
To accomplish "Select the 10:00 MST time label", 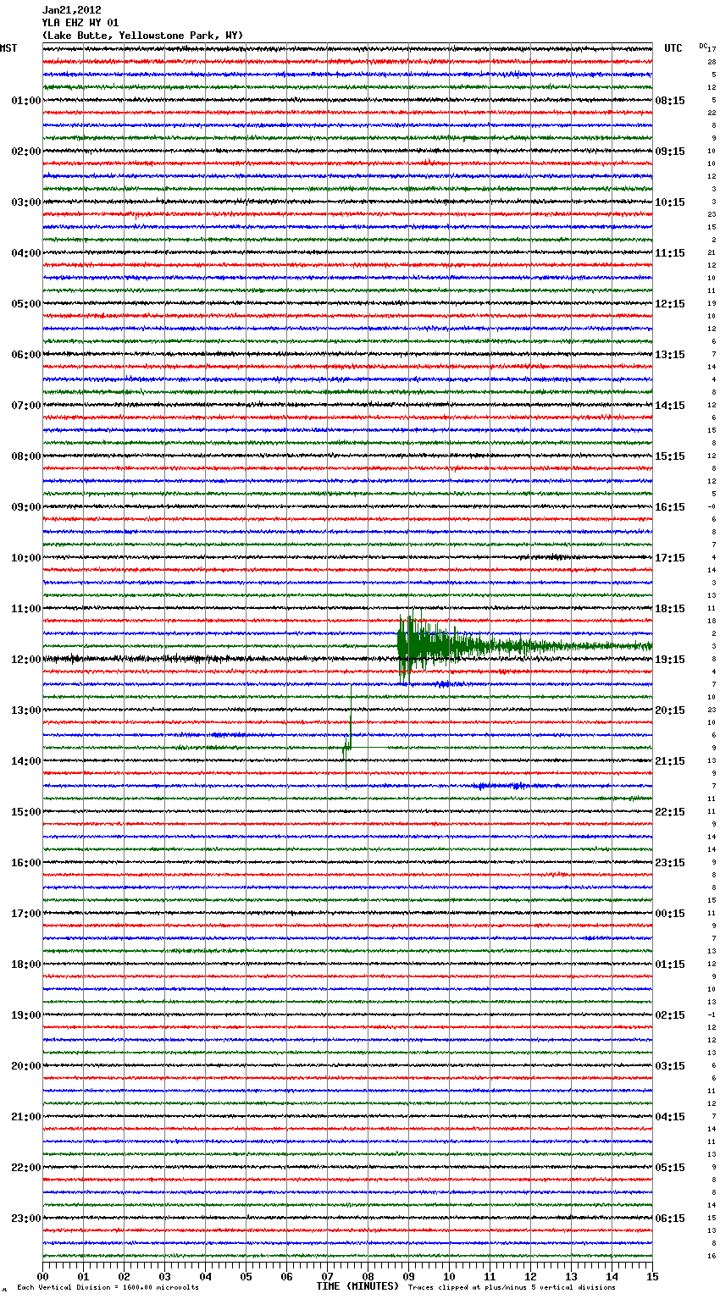I will coord(26,558).
